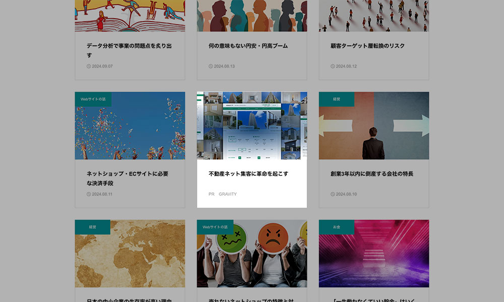Click real estate website collage thumbnail
504x302 pixels.
[x=252, y=126]
